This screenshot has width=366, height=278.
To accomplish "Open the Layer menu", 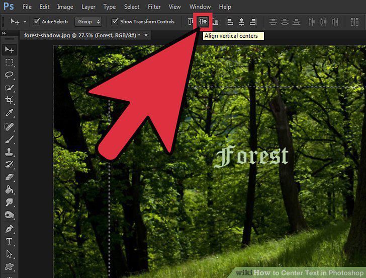I will (88, 7).
